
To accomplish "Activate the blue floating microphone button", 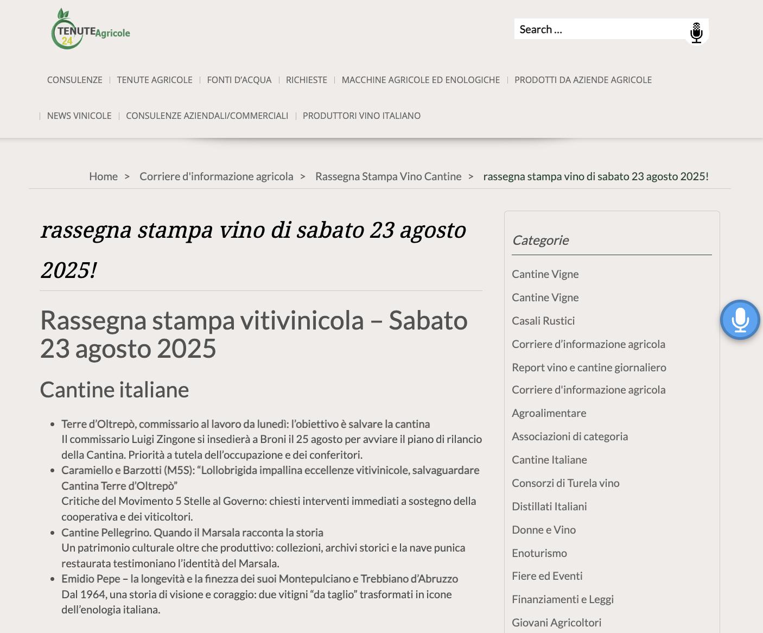I will [740, 320].
